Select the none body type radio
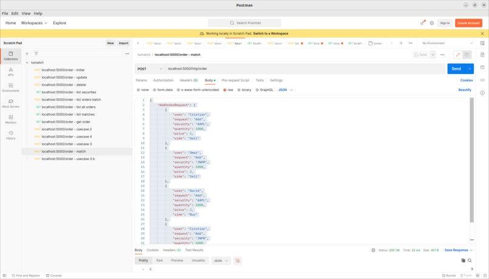 coord(138,90)
